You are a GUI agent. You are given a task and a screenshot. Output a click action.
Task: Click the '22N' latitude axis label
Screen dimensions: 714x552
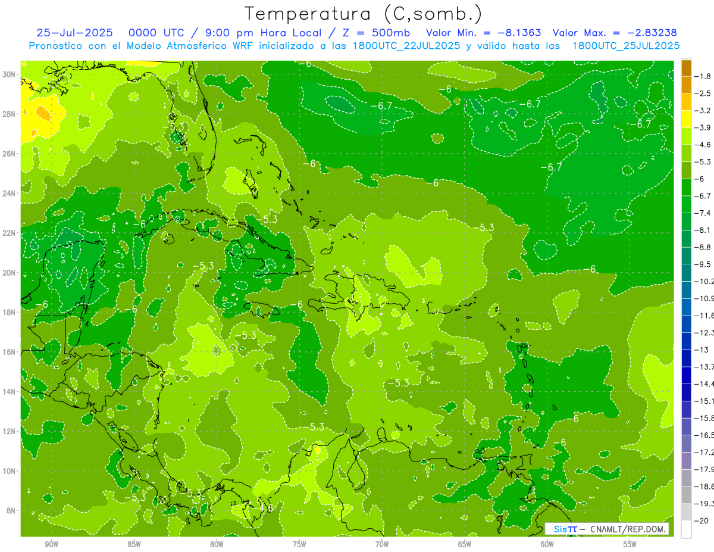point(10,232)
